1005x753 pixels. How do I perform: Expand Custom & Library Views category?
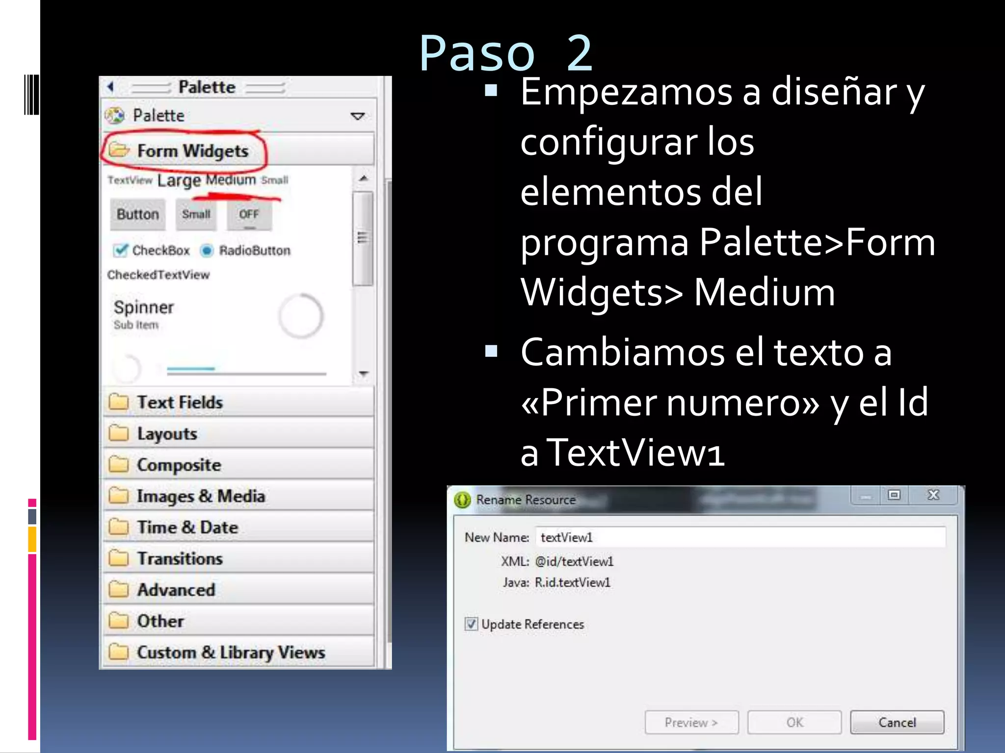(238, 652)
